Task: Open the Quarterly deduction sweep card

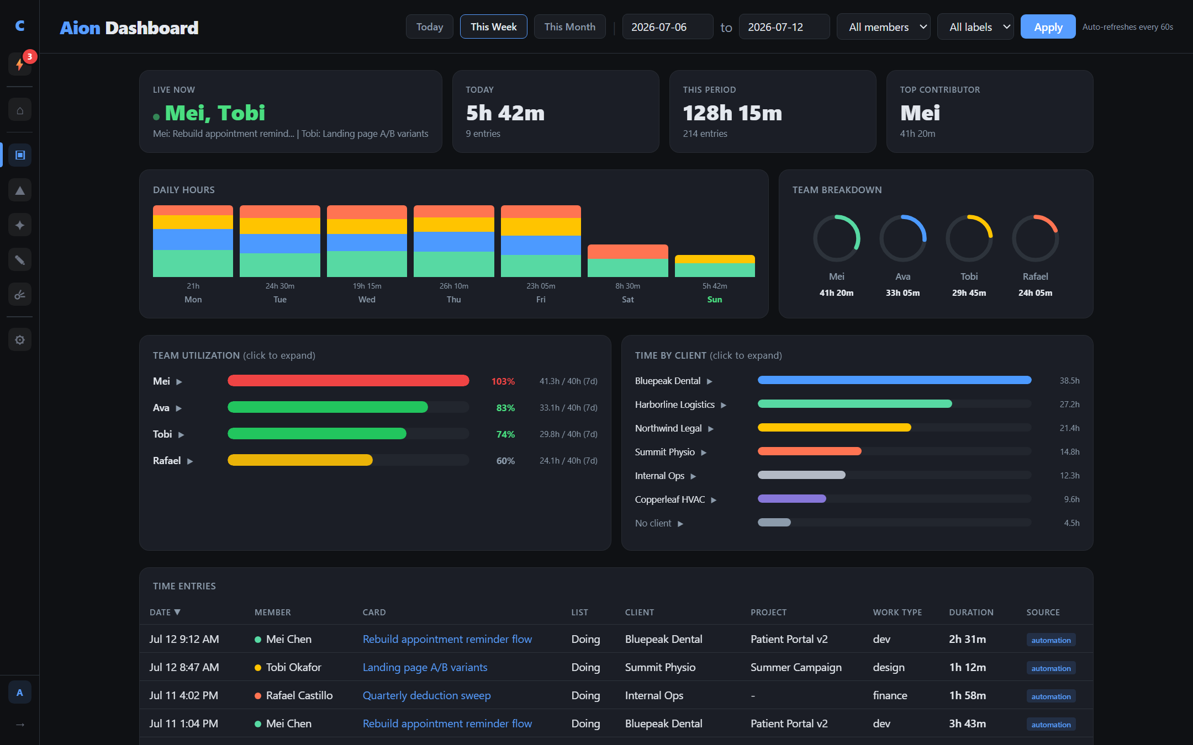Action: pos(426,695)
